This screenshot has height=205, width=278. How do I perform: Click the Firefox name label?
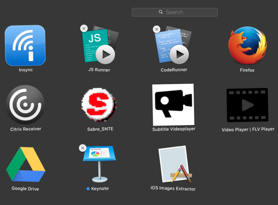247,70
